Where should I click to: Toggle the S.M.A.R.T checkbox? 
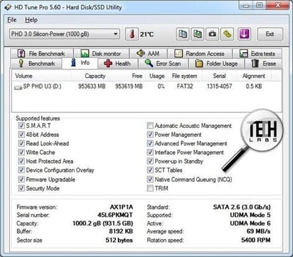[21, 125]
